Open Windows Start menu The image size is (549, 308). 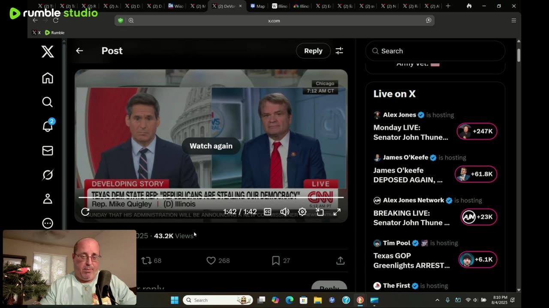[x=175, y=300]
